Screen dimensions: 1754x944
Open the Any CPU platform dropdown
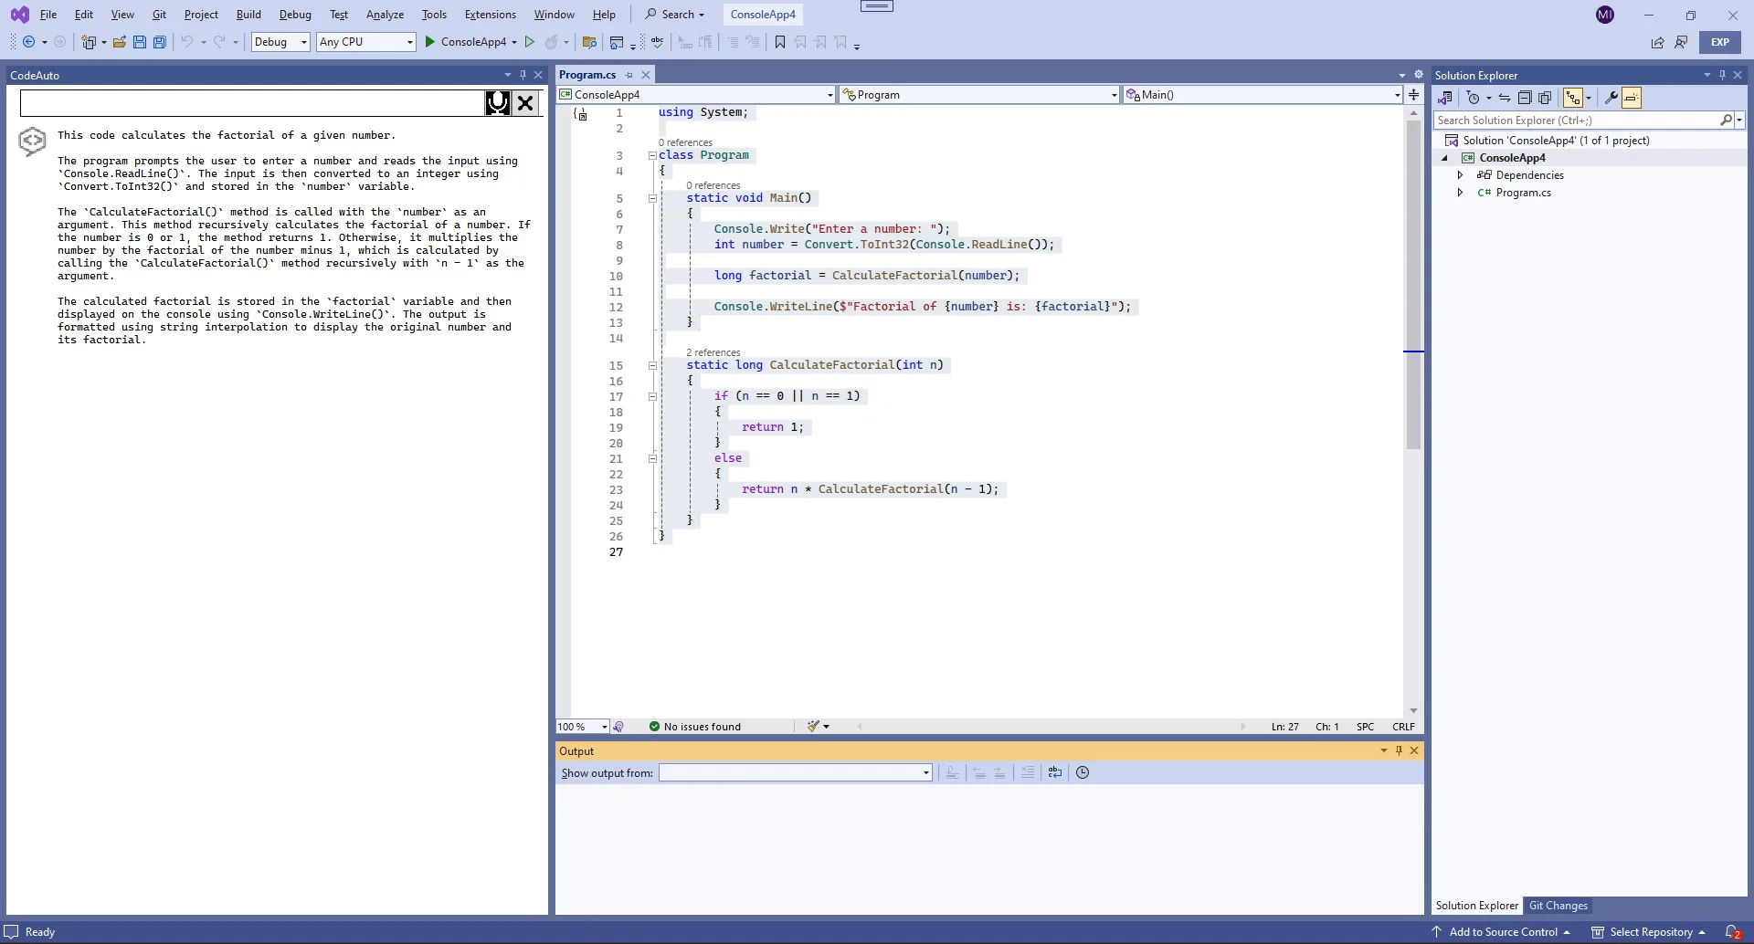pos(366,42)
